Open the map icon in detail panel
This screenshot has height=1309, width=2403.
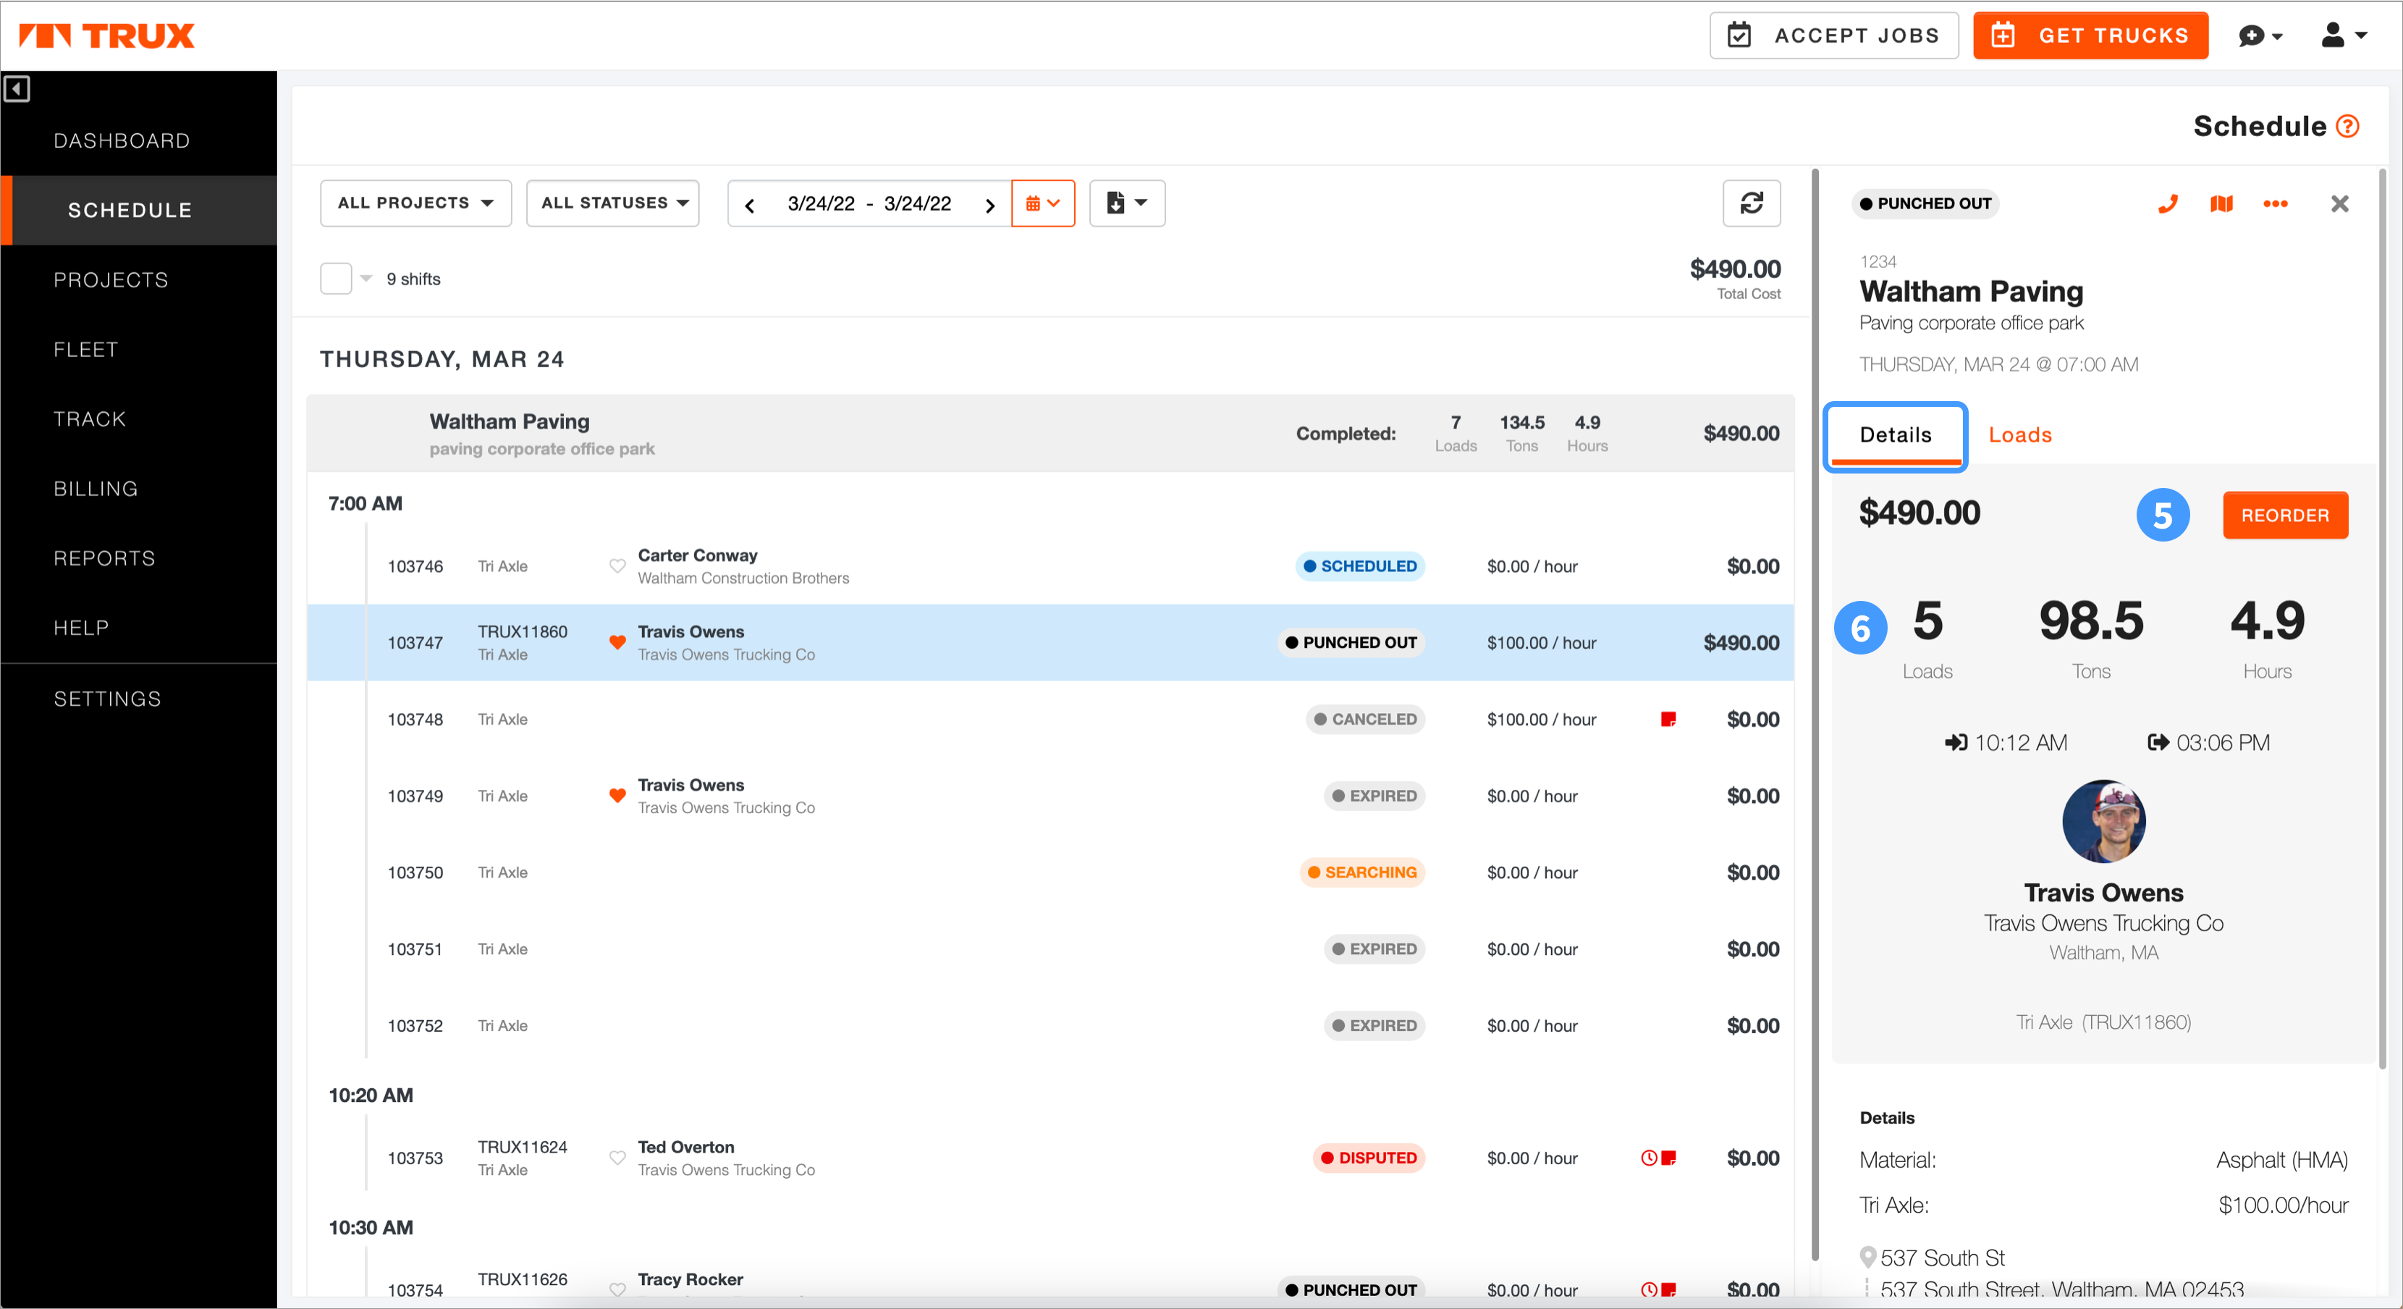[2221, 203]
